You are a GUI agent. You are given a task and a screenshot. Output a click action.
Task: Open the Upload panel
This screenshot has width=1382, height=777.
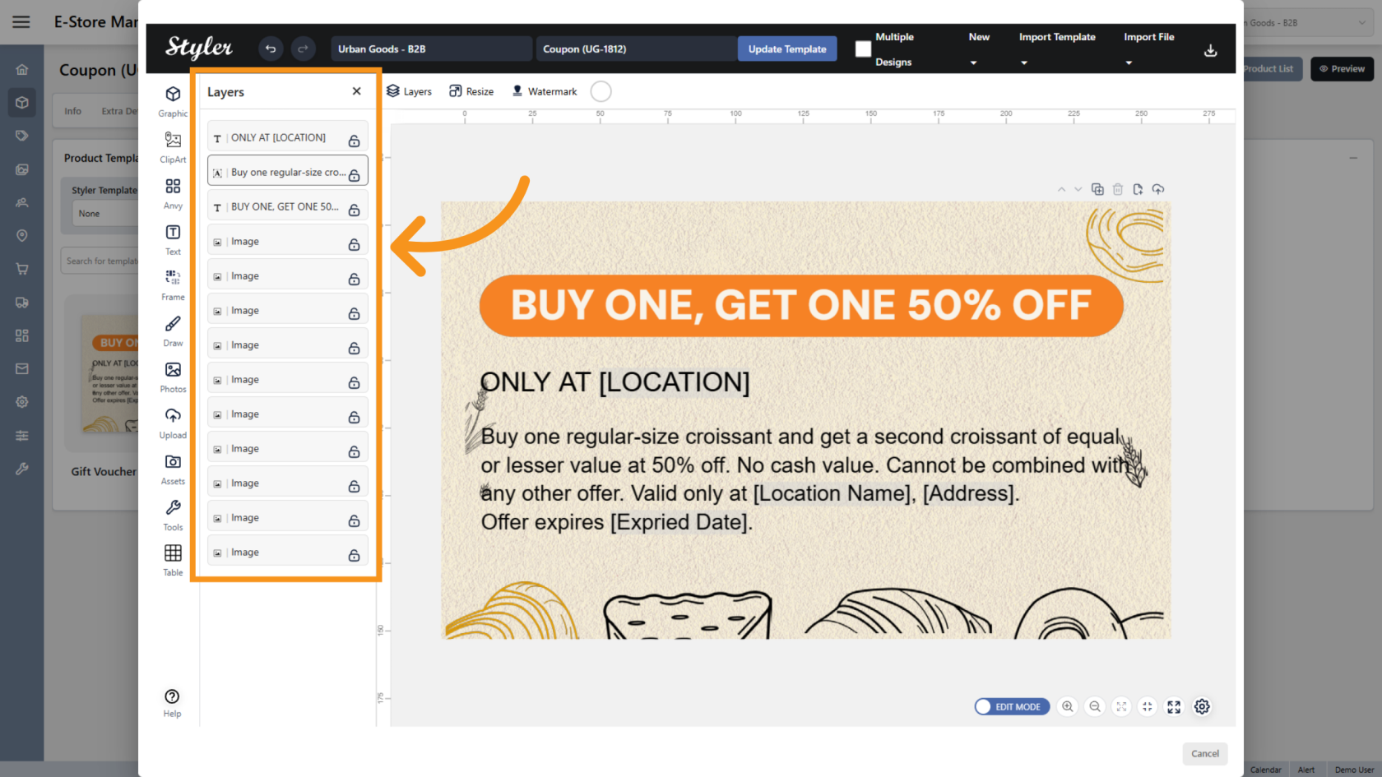coord(173,423)
